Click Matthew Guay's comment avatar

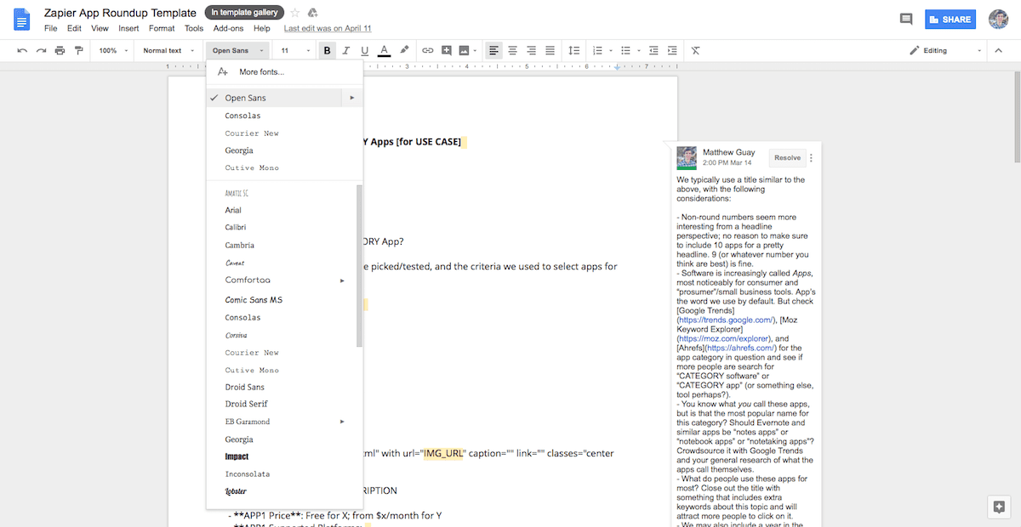pos(687,158)
